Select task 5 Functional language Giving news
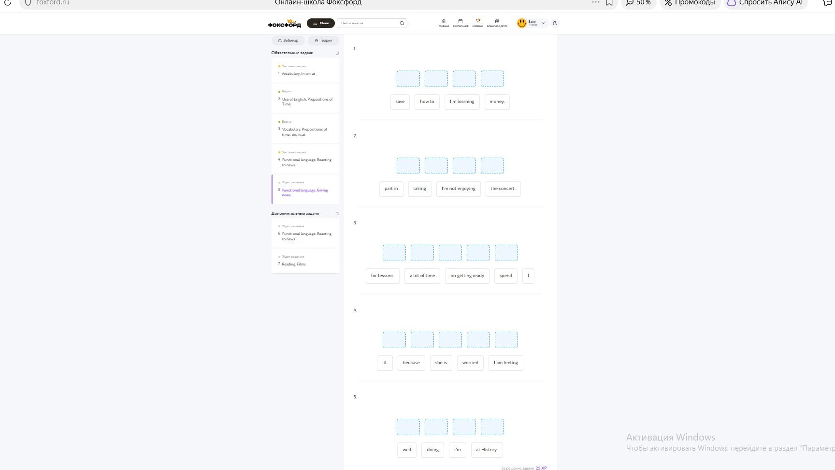This screenshot has height=470, width=835. pyautogui.click(x=305, y=189)
